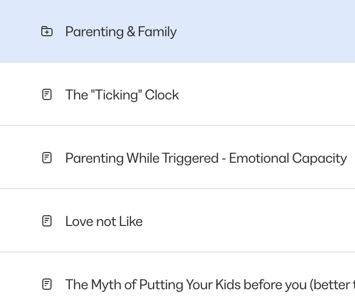Select the Emotional Capacity list row
The image size is (355, 304).
coord(177,157)
